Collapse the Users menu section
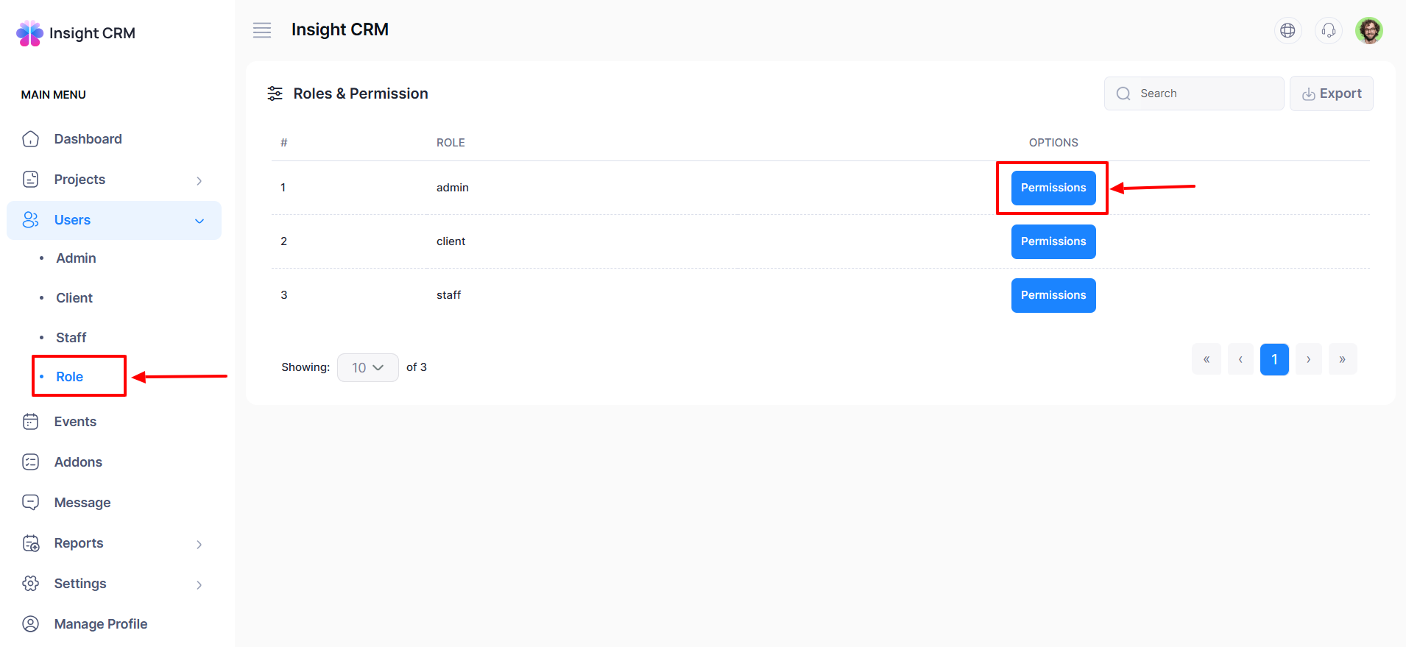Screen dimensions: 1406x647 (199, 221)
